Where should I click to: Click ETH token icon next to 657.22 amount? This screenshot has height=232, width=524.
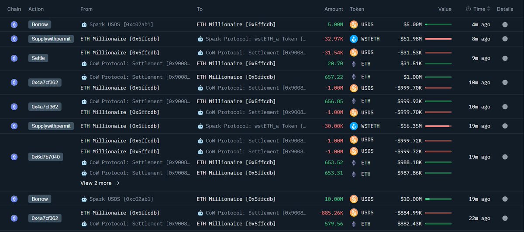pos(354,77)
